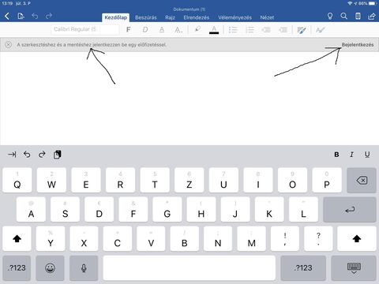379x284 pixels.
Task: Tap the tab key icon above keyboard
Action: (x=12, y=155)
